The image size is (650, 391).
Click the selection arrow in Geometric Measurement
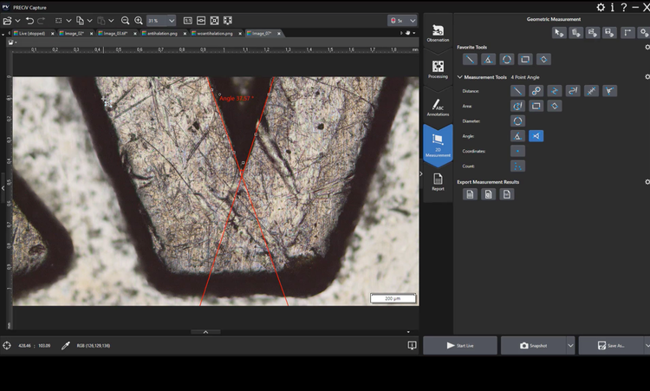tap(559, 33)
